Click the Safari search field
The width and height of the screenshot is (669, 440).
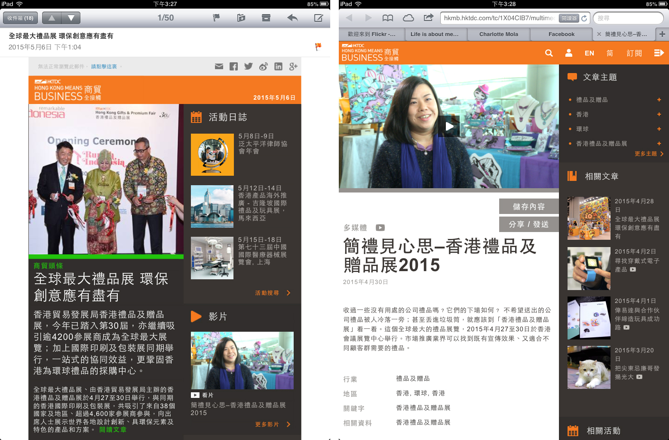point(628,18)
